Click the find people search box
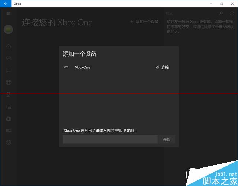Image resolution: width=238 pixels, height=186 pixels. (x=190, y=13)
